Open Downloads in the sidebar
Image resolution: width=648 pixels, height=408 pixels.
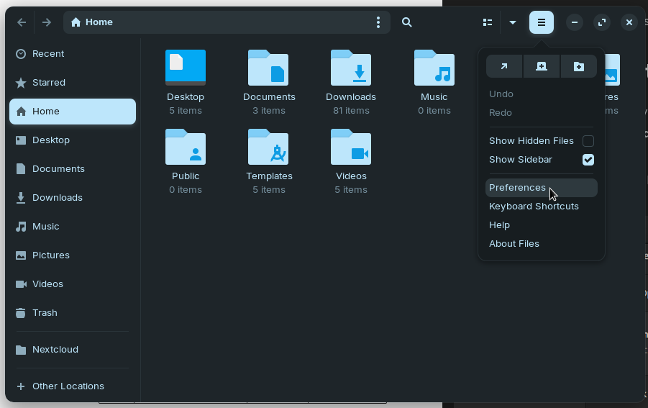[73, 198]
